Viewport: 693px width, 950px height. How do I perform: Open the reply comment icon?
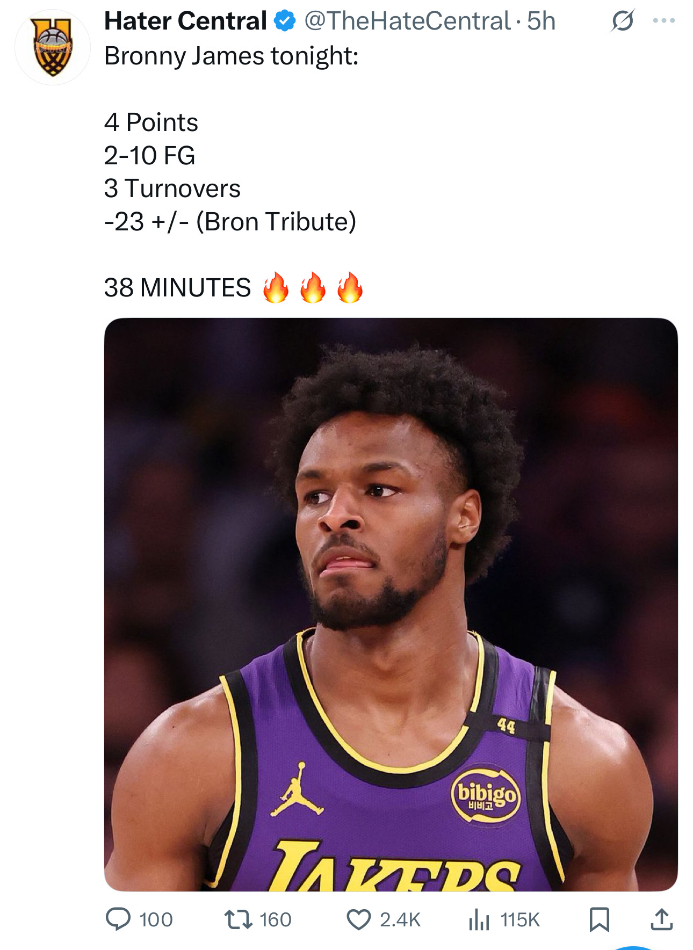118,919
